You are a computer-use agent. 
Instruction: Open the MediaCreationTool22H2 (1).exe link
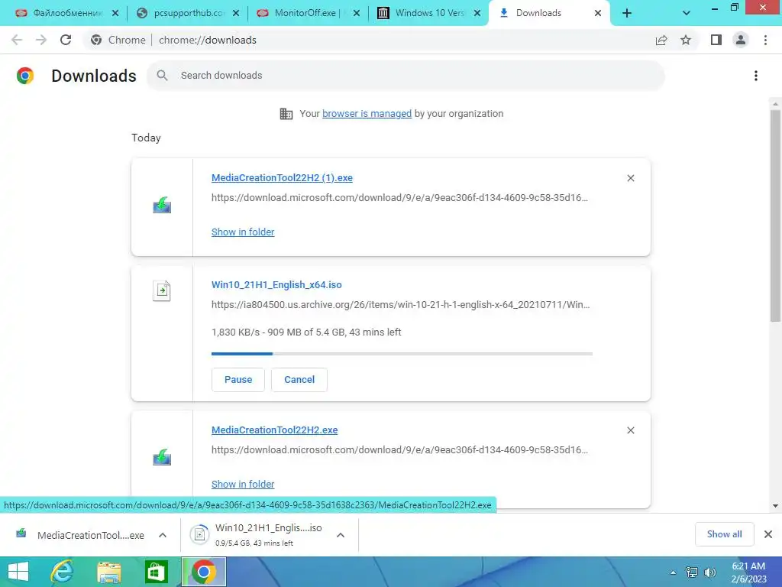tap(282, 177)
